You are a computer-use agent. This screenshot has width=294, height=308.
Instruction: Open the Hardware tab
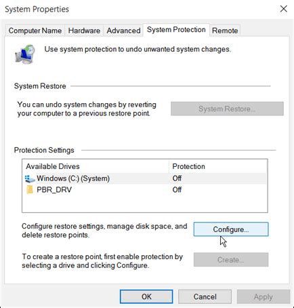[84, 31]
